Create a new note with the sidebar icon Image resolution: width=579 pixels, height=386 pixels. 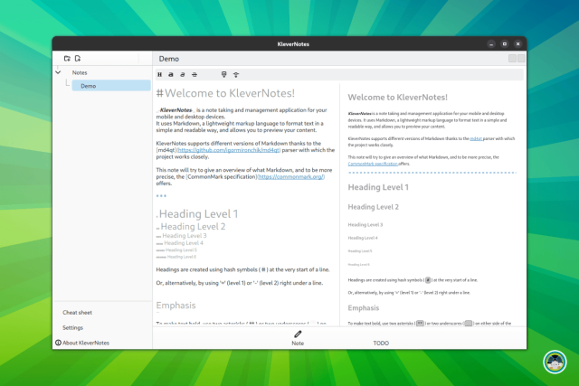click(x=78, y=58)
